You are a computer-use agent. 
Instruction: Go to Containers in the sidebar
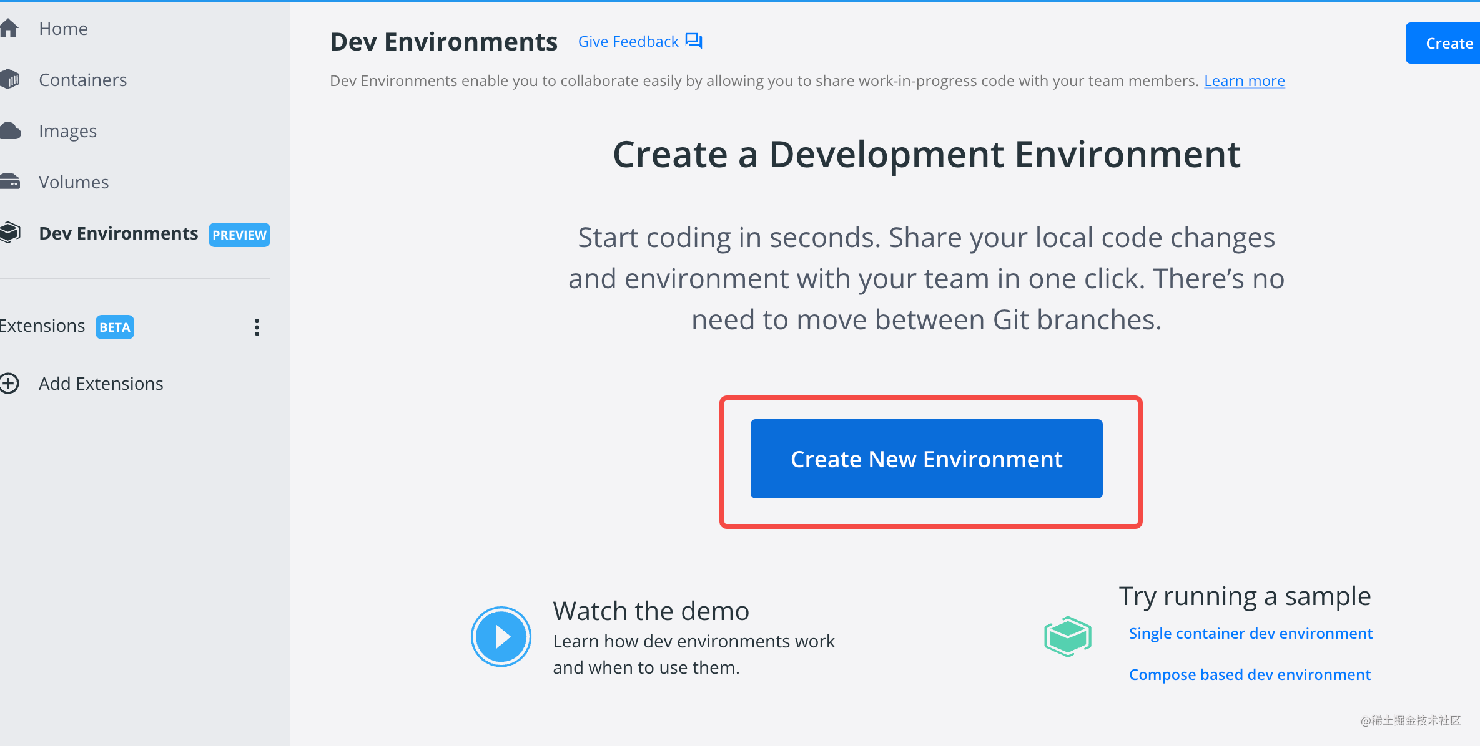point(83,80)
